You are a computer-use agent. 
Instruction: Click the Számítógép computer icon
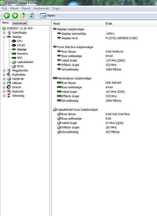click(x=9, y=33)
